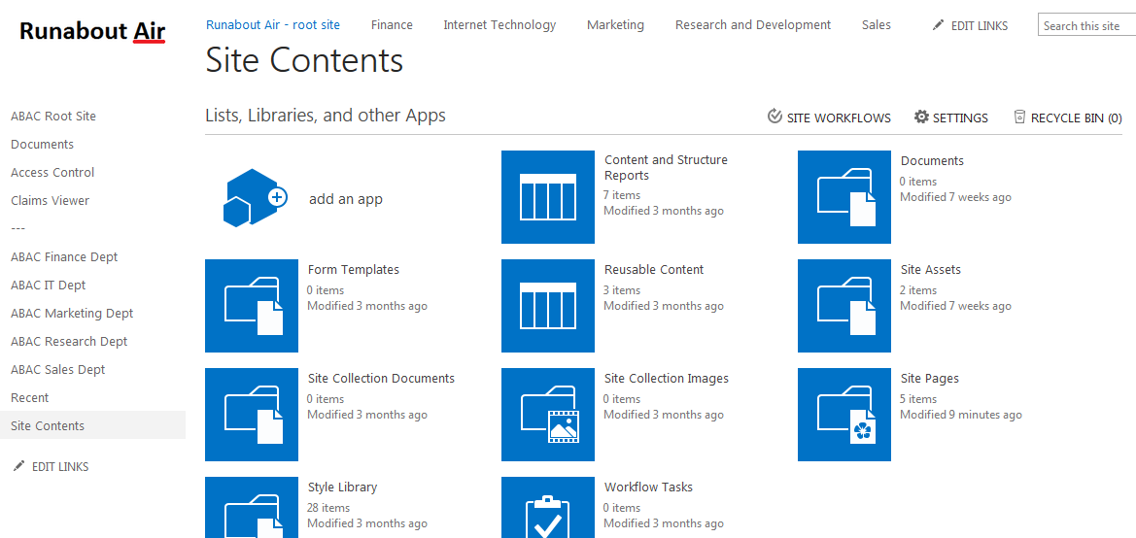Open ABAC Marketing Dept in sidebar

(72, 313)
